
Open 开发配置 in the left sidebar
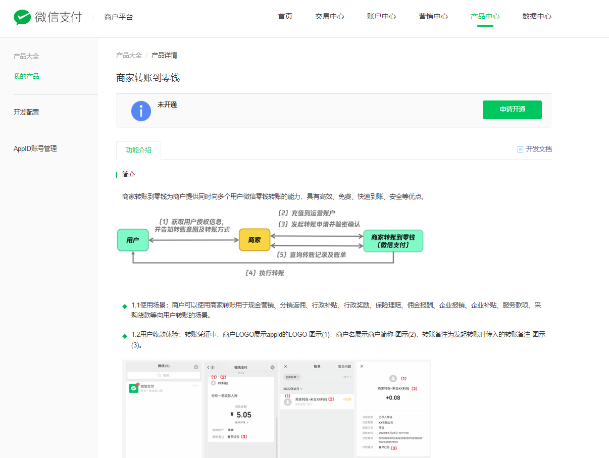26,112
